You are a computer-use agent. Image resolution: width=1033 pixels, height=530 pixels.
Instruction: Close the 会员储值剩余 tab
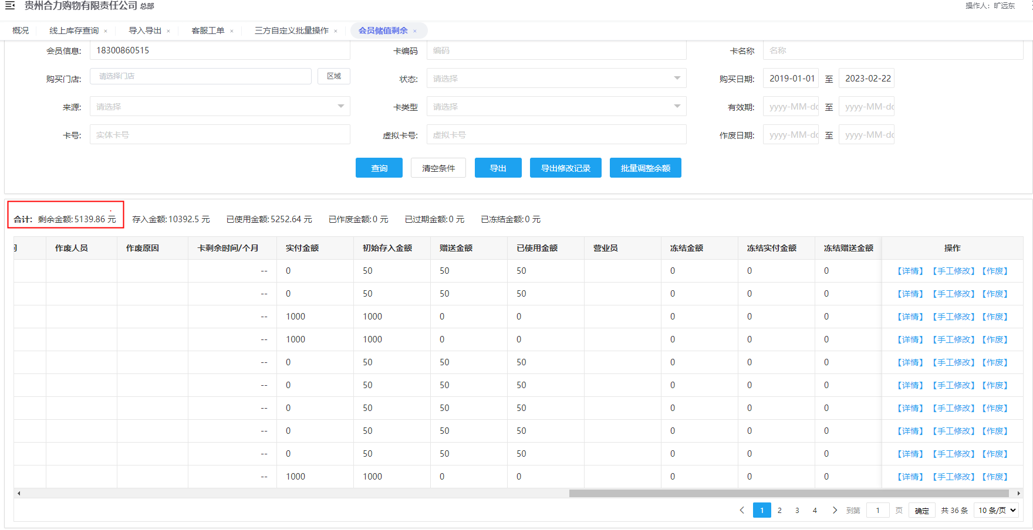[x=415, y=31]
